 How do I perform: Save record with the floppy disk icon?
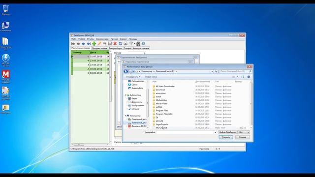pyautogui.click(x=110, y=44)
